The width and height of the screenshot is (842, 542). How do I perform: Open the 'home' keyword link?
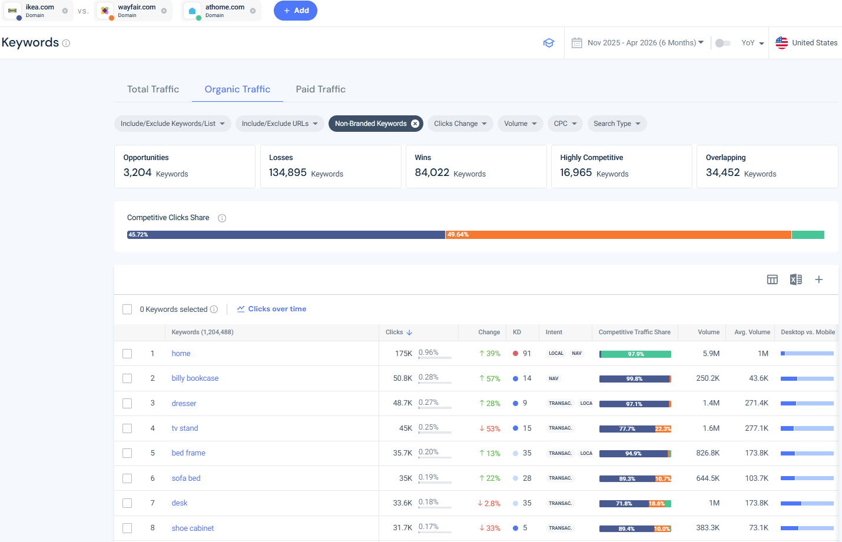point(181,354)
